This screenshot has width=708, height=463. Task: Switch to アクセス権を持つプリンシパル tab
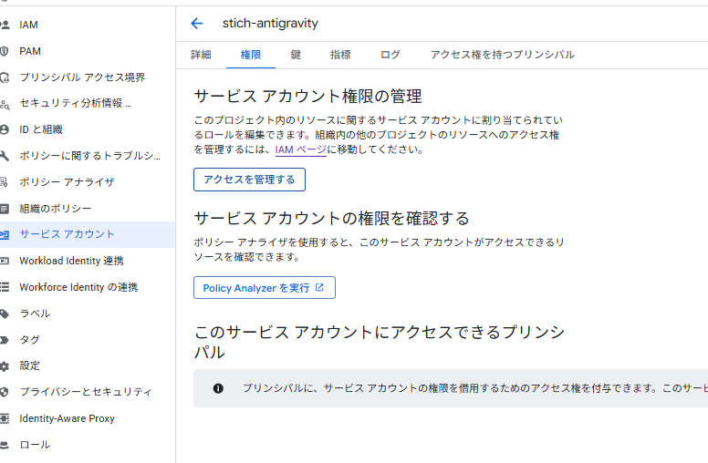[x=502, y=55]
